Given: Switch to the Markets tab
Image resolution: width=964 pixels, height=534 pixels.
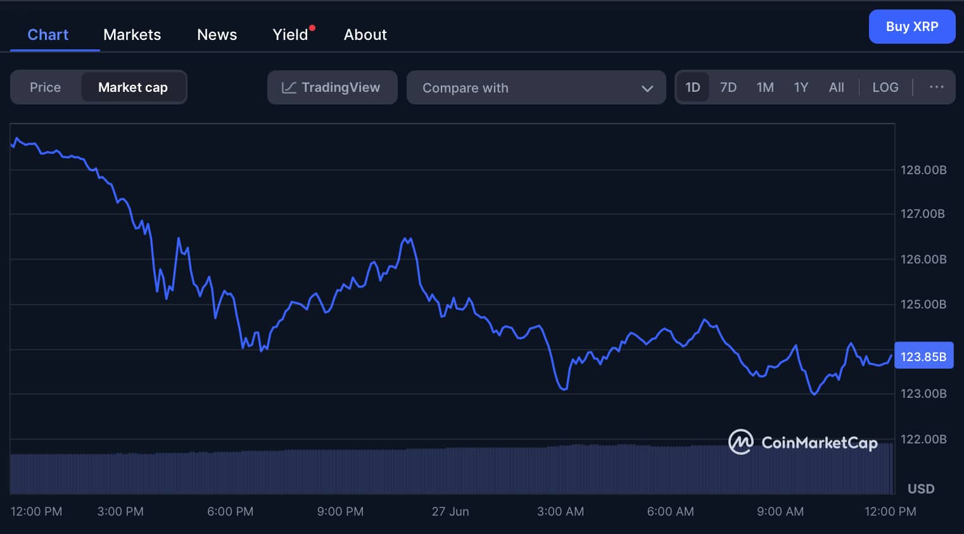Looking at the screenshot, I should [132, 34].
